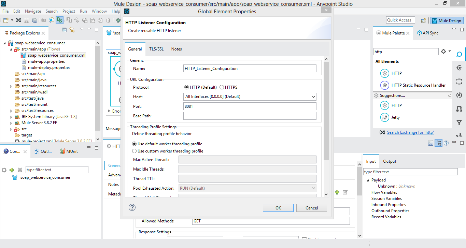The height and width of the screenshot is (248, 466).
Task: Open palette settings gear dropdown arrow
Action: coord(450,52)
